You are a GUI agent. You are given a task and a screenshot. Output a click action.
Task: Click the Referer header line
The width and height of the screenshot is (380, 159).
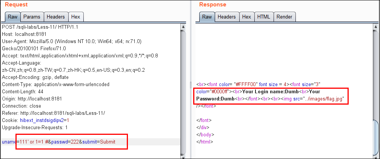(53, 113)
